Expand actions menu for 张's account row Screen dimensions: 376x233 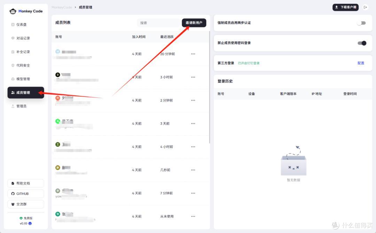(x=193, y=216)
